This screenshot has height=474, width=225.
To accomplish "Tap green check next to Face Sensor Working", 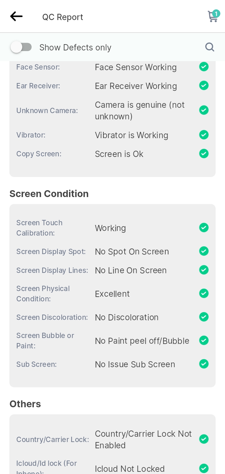I will tap(204, 67).
